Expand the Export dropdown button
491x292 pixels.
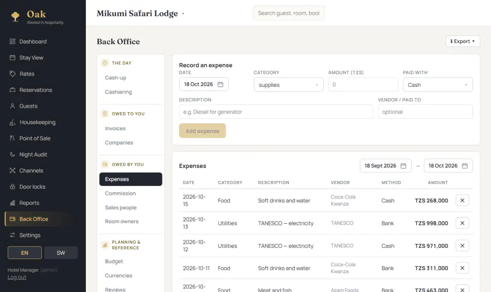463,41
